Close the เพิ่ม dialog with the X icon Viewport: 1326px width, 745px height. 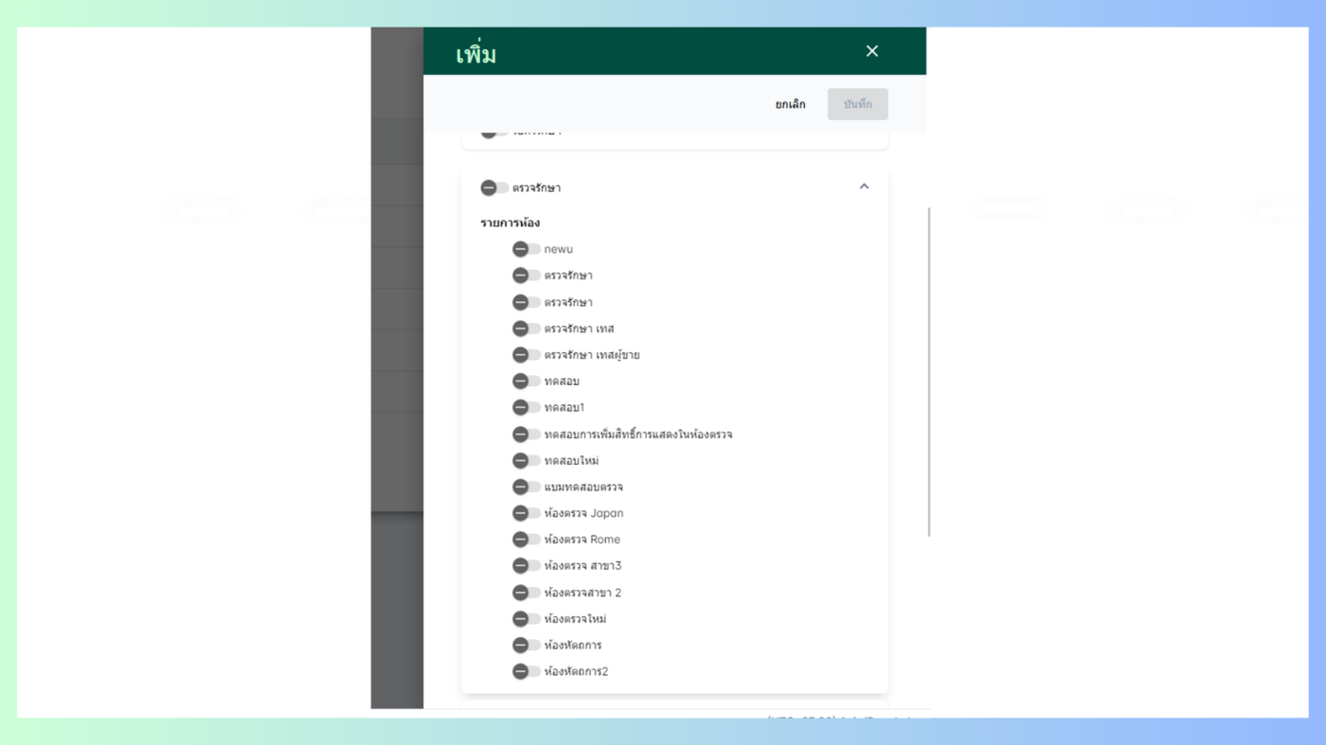[x=871, y=51]
